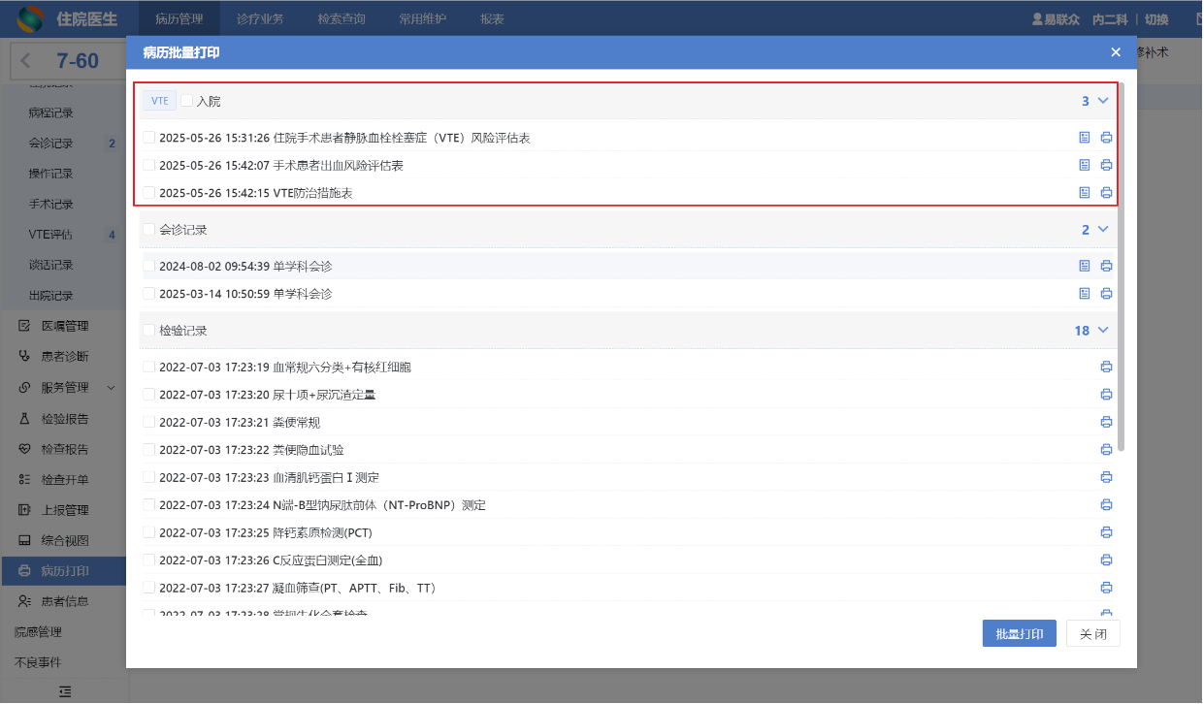View document for 2025-03-14 单学科会诊
Viewport: 1204px width, 704px height.
tap(1085, 293)
